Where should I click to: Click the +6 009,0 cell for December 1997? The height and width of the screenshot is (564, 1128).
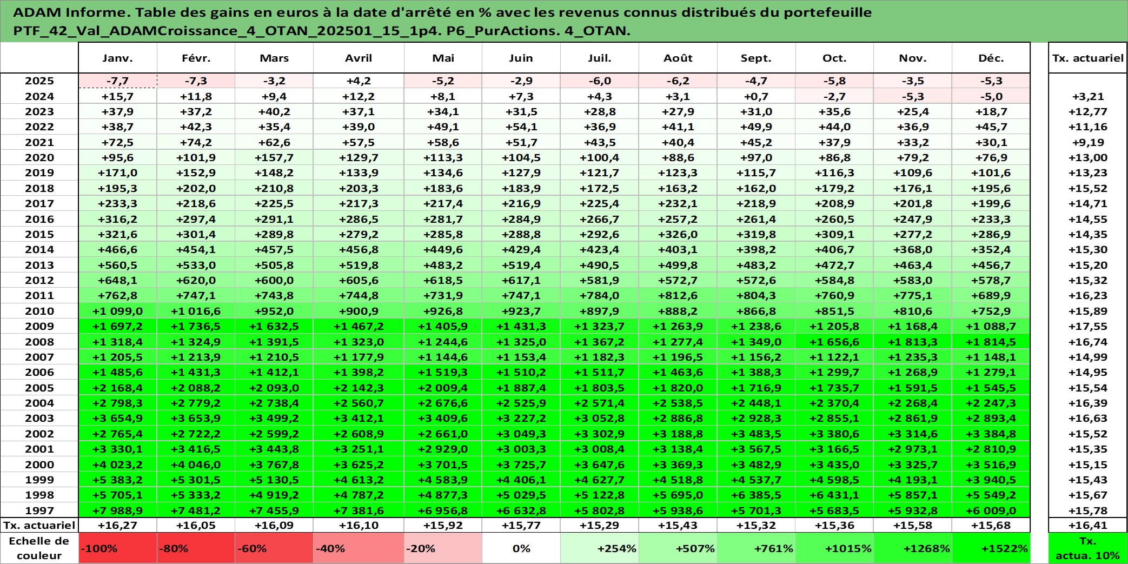(991, 510)
